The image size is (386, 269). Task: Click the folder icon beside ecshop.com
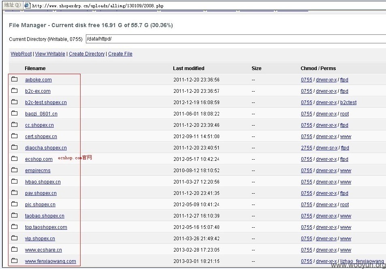pos(15,158)
